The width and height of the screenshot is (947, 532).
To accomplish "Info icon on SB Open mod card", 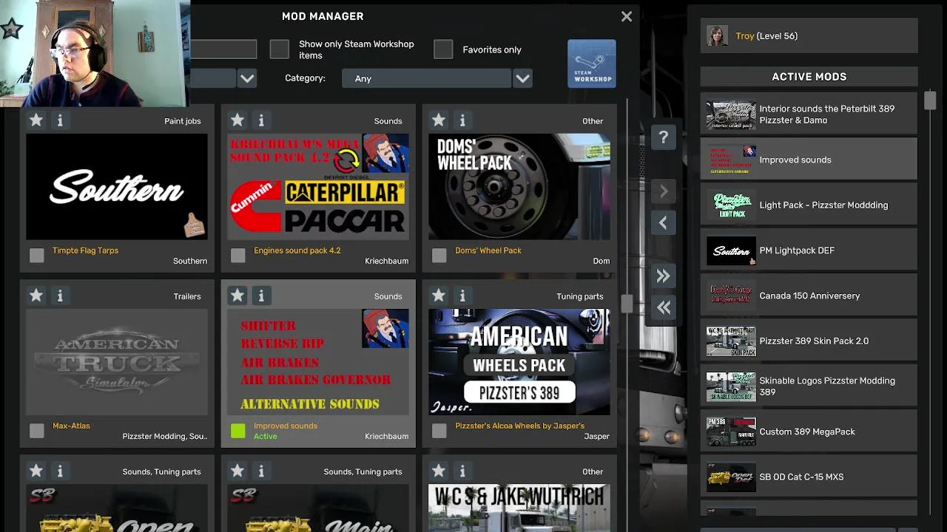I will tap(60, 471).
